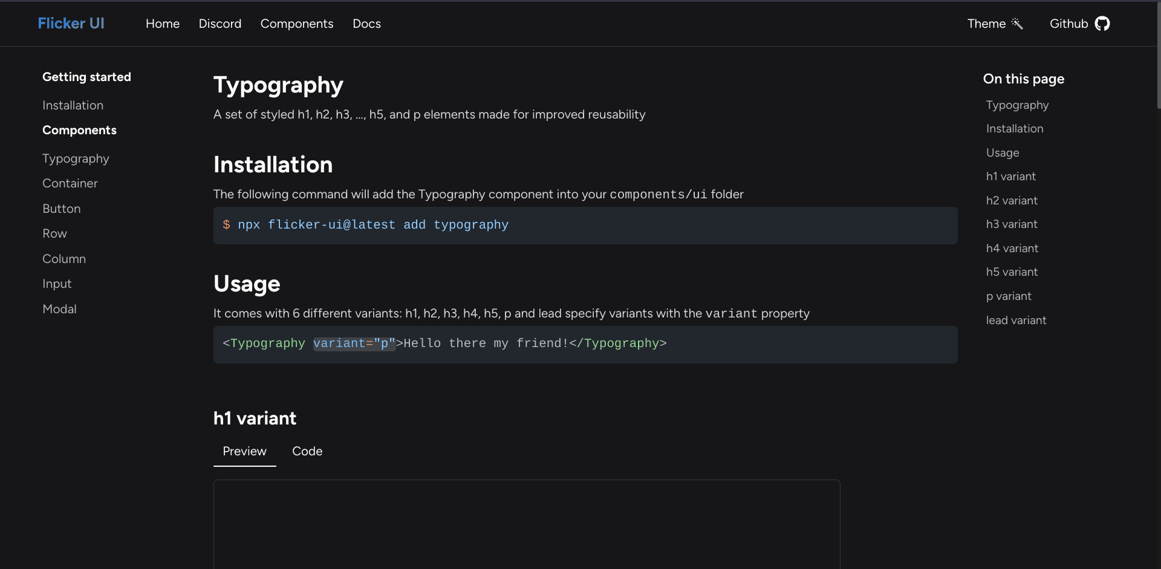Open the Github octocat icon
The height and width of the screenshot is (569, 1161).
coord(1102,24)
